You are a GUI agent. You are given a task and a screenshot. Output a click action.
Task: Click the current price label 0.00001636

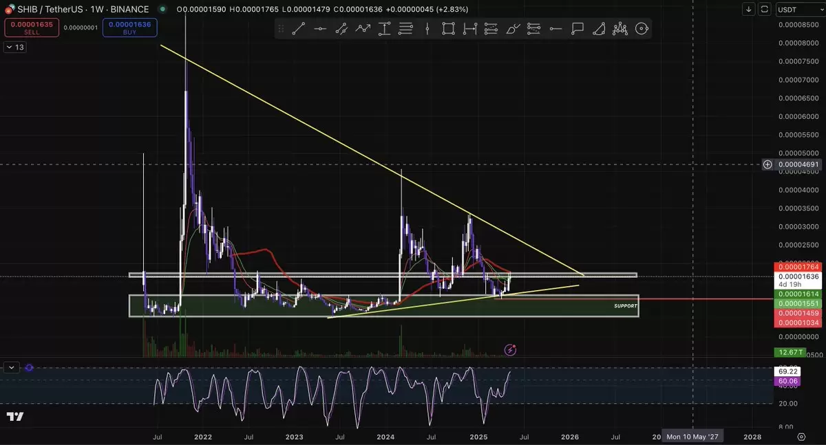pos(800,276)
